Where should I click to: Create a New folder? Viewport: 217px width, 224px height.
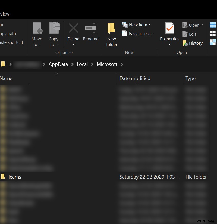pos(112,34)
